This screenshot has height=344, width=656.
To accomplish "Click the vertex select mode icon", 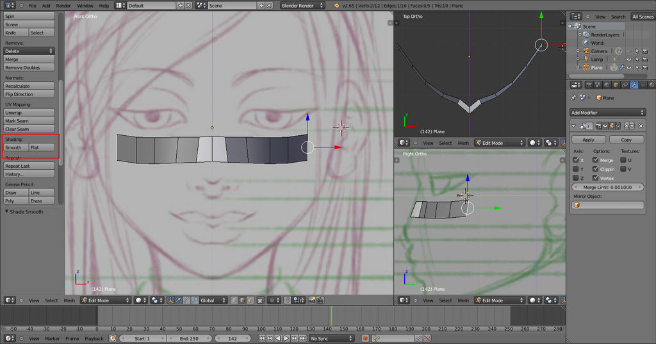I will pyautogui.click(x=234, y=300).
